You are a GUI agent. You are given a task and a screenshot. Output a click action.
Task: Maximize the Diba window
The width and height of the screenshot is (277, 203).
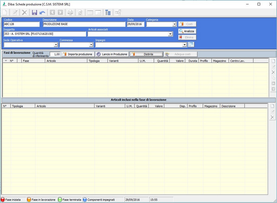click(259, 4)
